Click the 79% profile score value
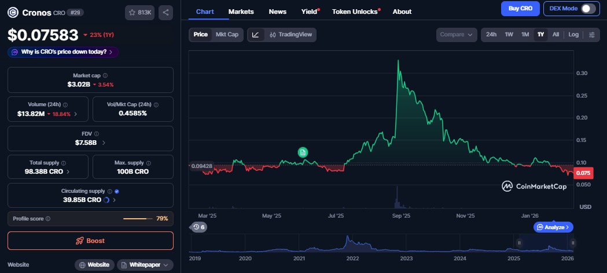607x273 pixels. tap(162, 219)
